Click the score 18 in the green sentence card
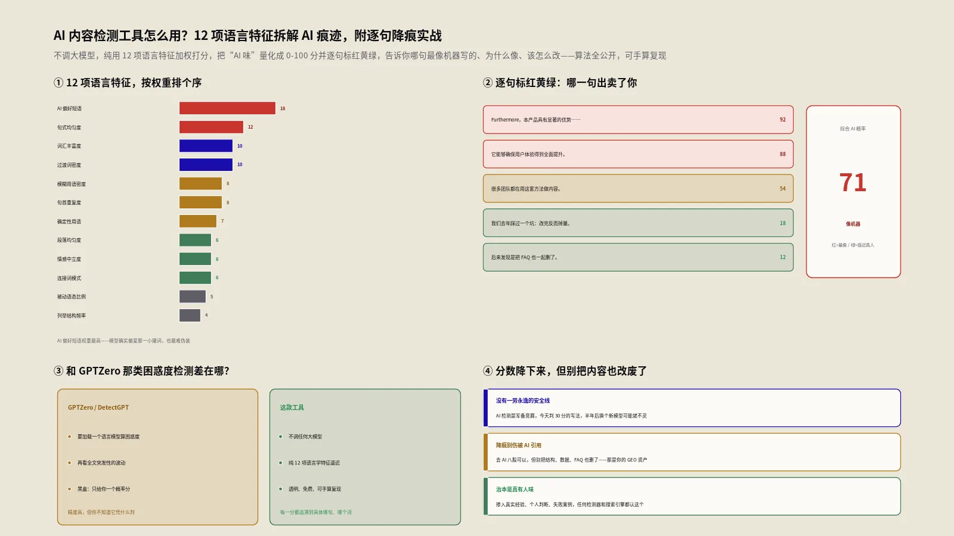The image size is (954, 536). pos(783,223)
